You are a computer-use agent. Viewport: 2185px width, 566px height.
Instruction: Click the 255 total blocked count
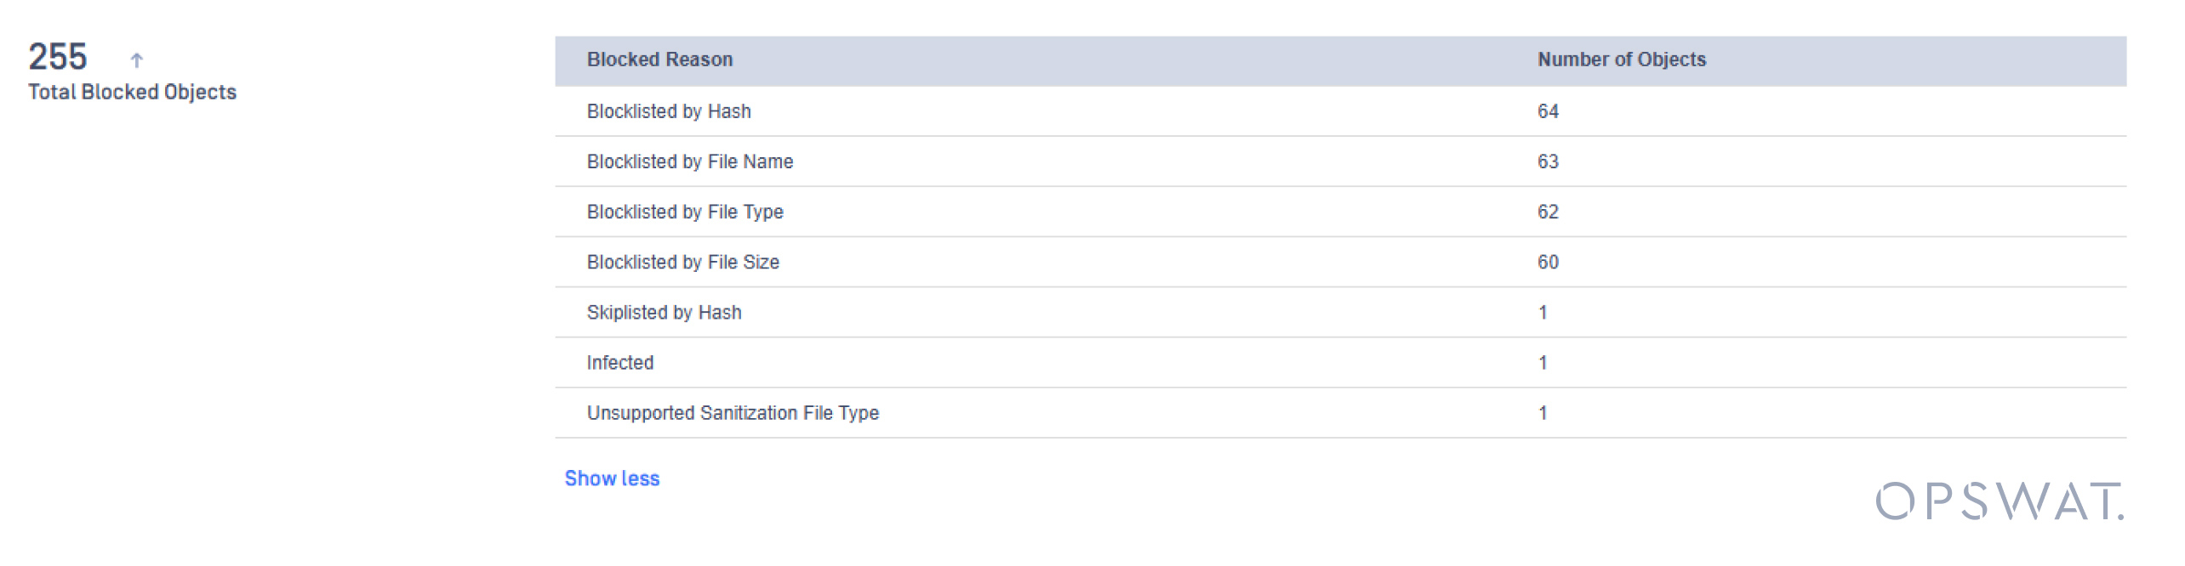click(x=58, y=57)
